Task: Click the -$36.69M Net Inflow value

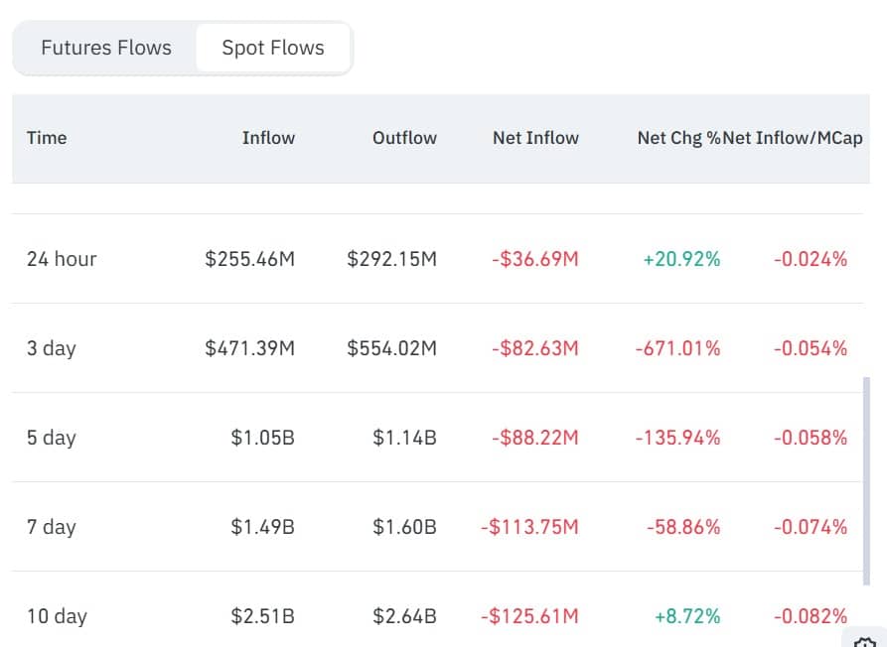Action: [535, 259]
